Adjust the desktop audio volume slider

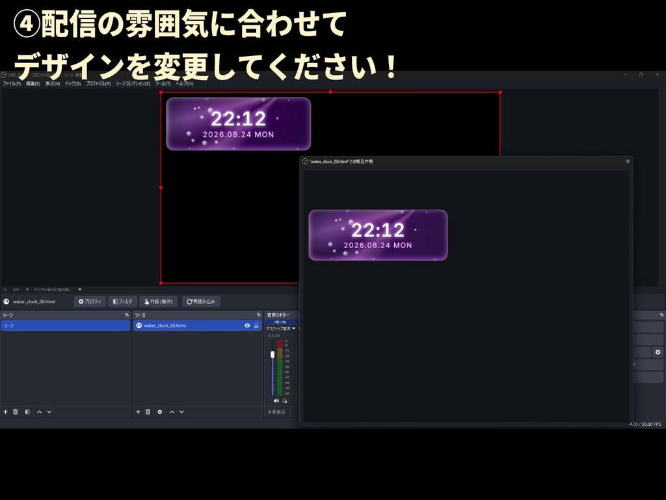[273, 354]
